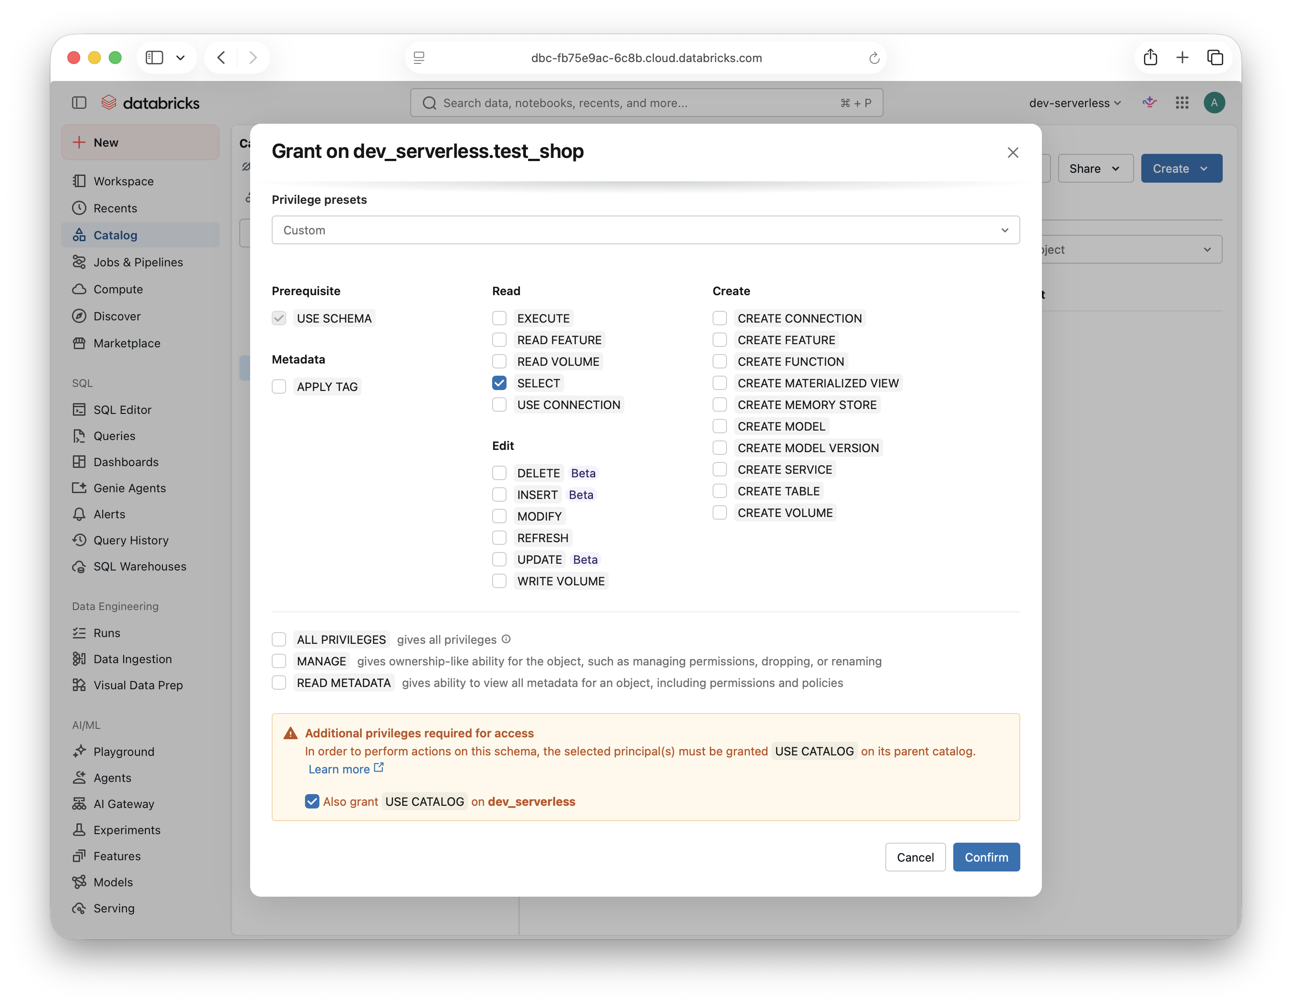Open the Share dropdown button
Image resolution: width=1292 pixels, height=1006 pixels.
pos(1095,169)
